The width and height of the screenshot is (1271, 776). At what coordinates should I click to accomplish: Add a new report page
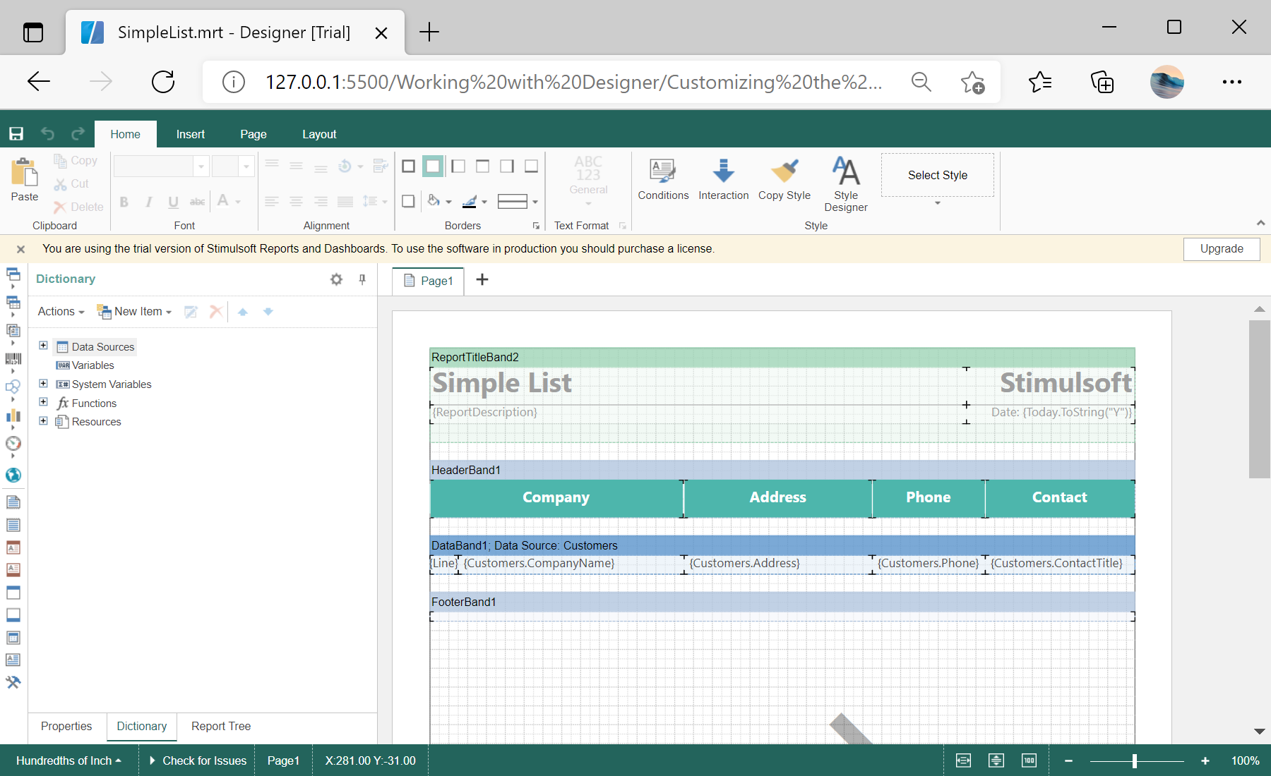click(x=482, y=280)
